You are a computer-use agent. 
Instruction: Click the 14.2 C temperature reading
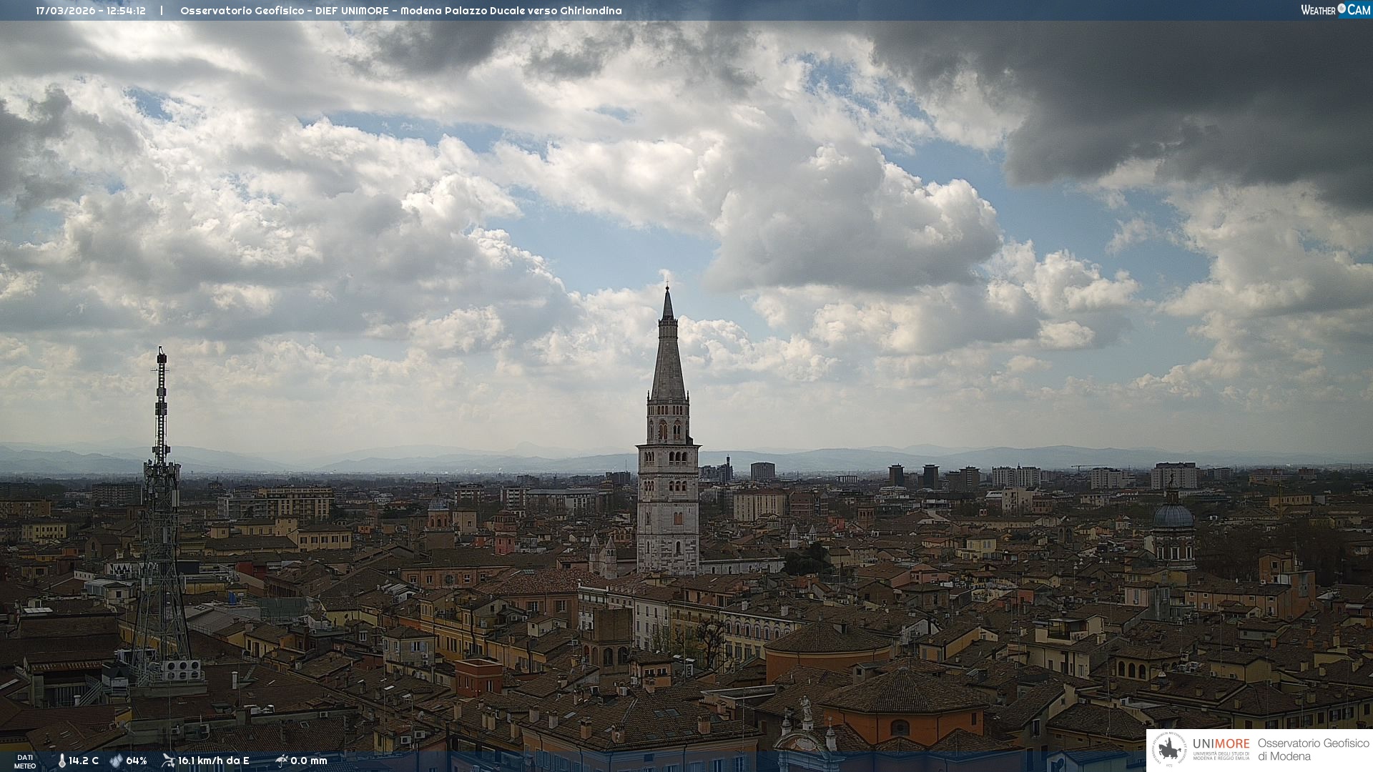[84, 761]
